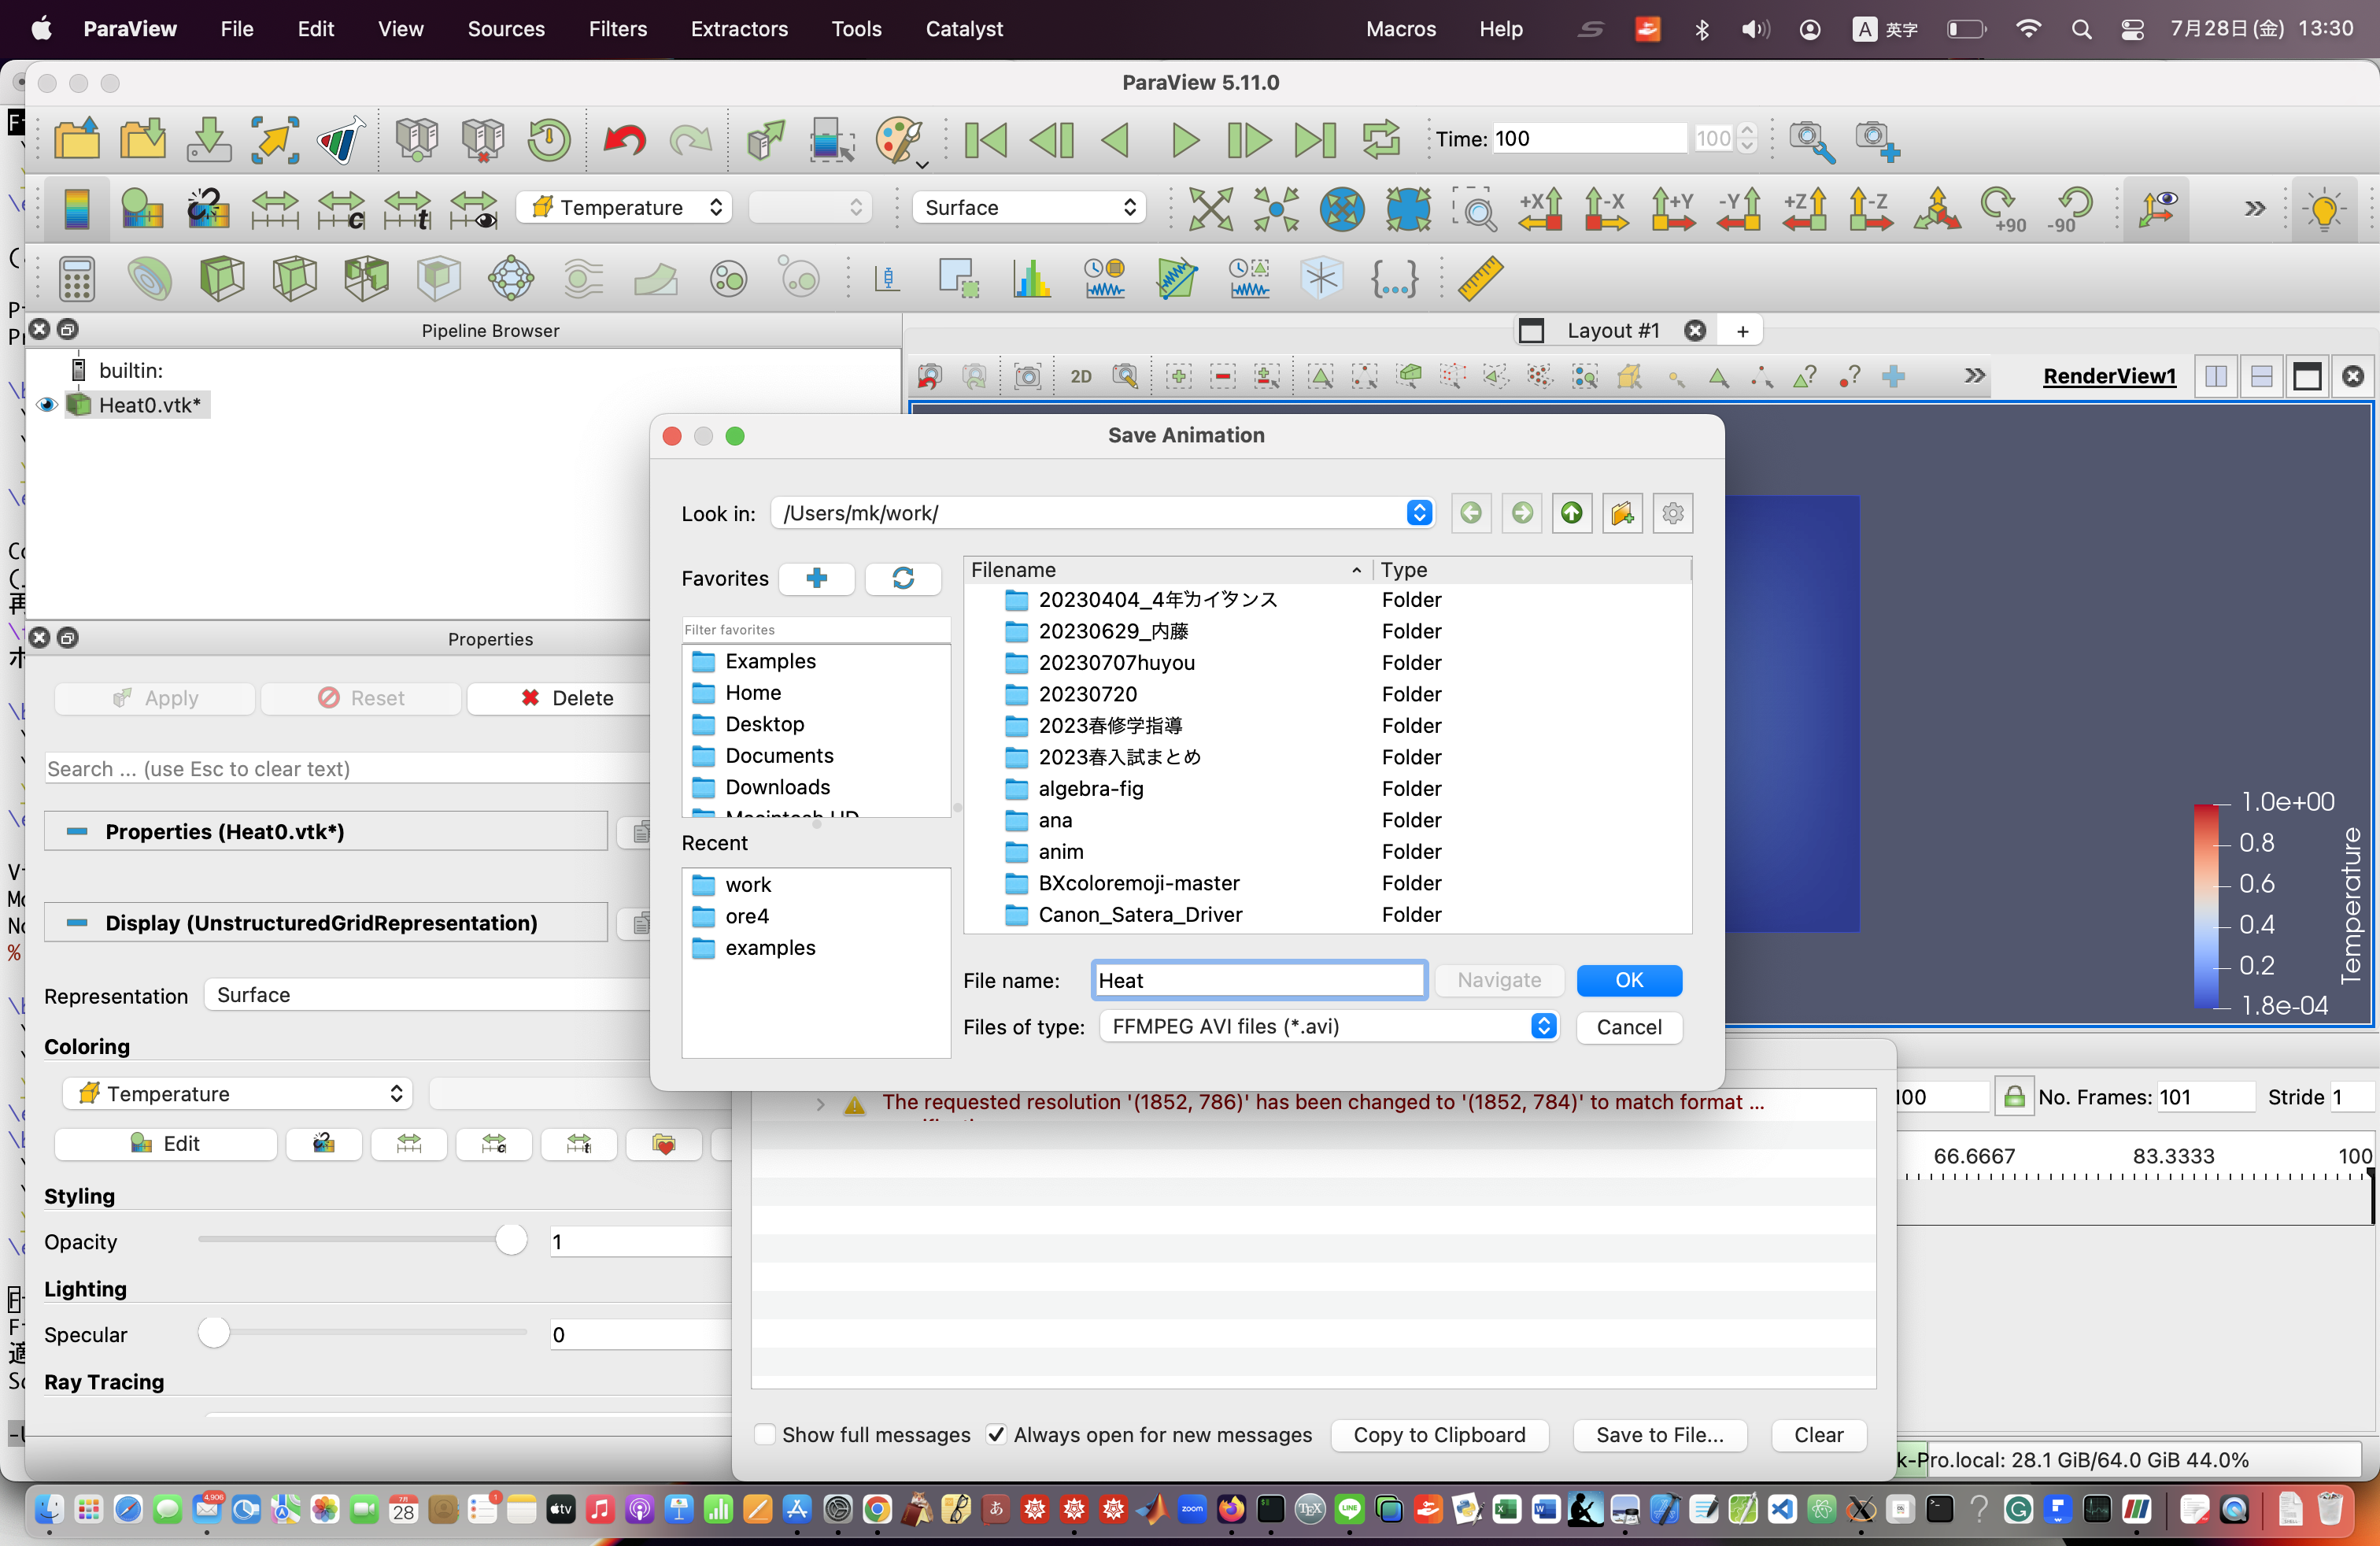Viewport: 2380px width, 1546px height.
Task: Capture screenshot in RenderView1 toolbar
Action: (x=1027, y=376)
